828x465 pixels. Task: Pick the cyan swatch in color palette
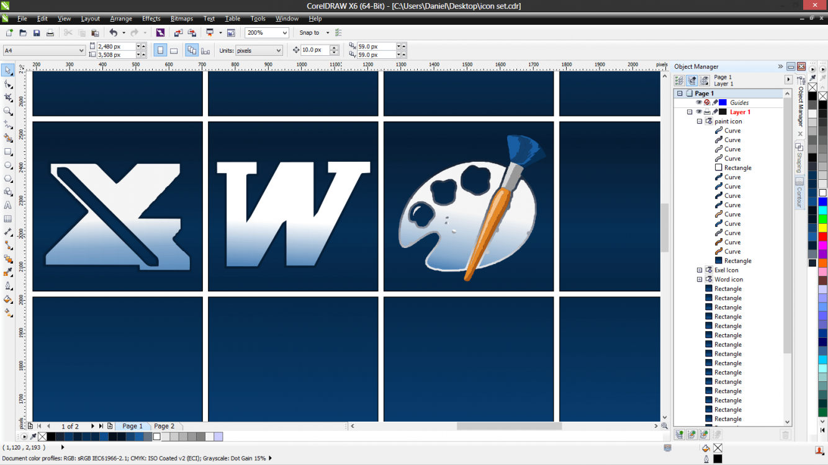[822, 210]
